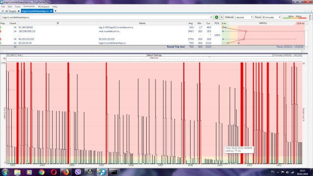This screenshot has height=176, width=313.
Task: Open the File menu
Action: [3, 6]
